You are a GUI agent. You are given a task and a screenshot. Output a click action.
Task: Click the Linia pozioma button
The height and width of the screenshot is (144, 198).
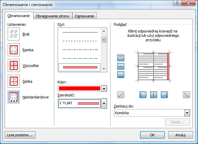point(20,135)
